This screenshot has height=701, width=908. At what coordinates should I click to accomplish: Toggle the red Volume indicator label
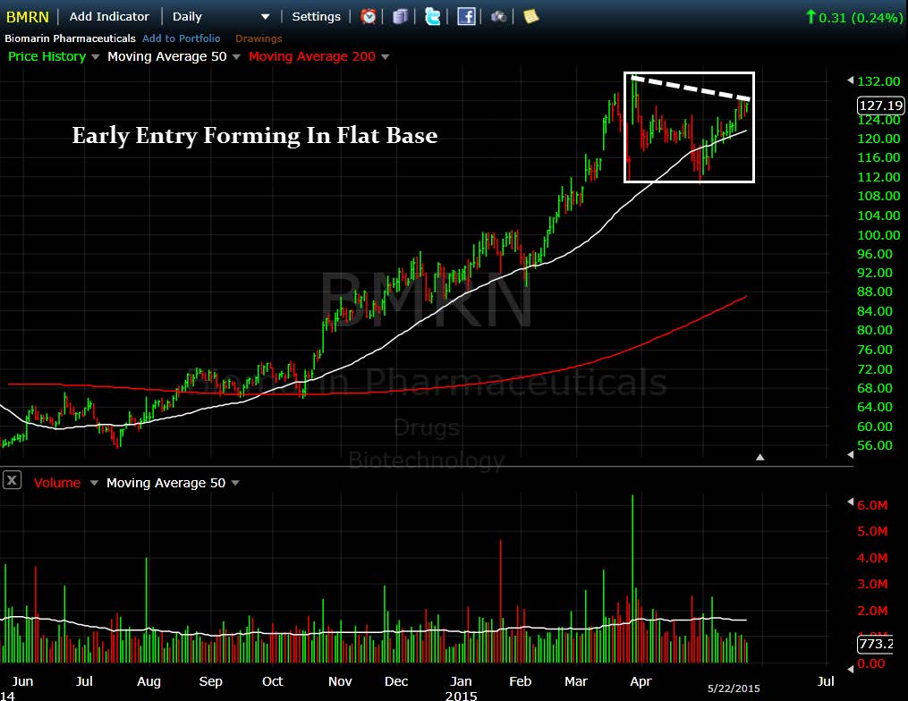tap(56, 483)
